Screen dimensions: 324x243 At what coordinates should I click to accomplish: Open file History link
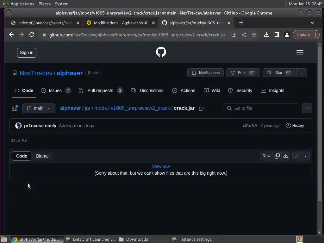[295, 126]
